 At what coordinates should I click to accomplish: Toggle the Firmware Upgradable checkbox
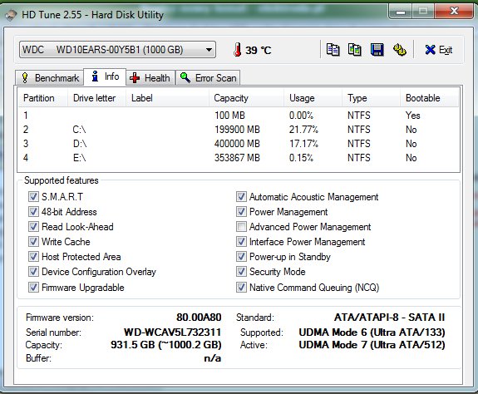[33, 287]
